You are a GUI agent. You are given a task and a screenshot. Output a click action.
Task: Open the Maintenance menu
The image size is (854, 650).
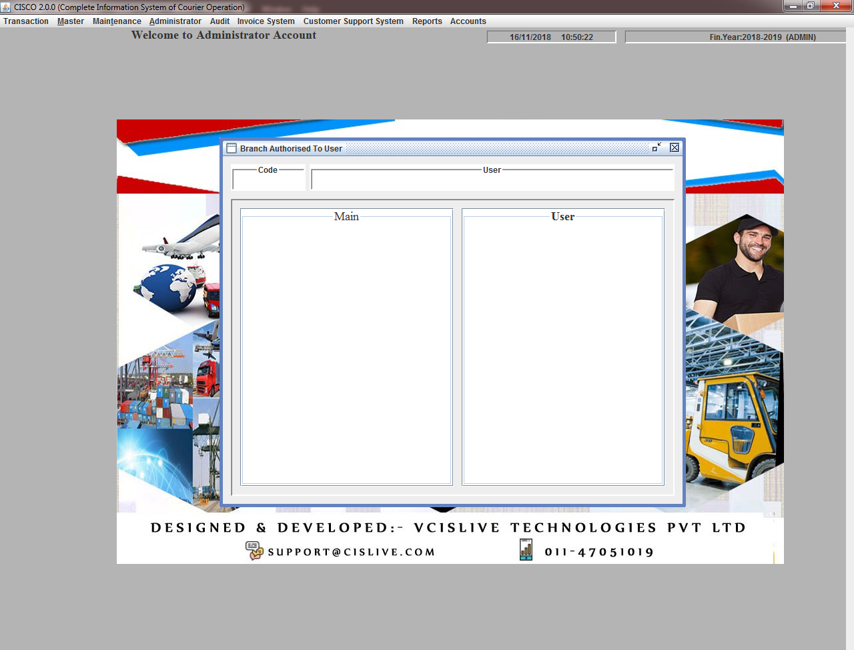[117, 21]
